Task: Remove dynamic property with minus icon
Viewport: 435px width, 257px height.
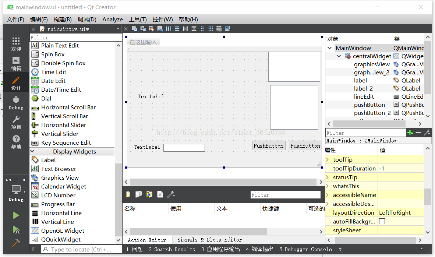Action: (418, 133)
